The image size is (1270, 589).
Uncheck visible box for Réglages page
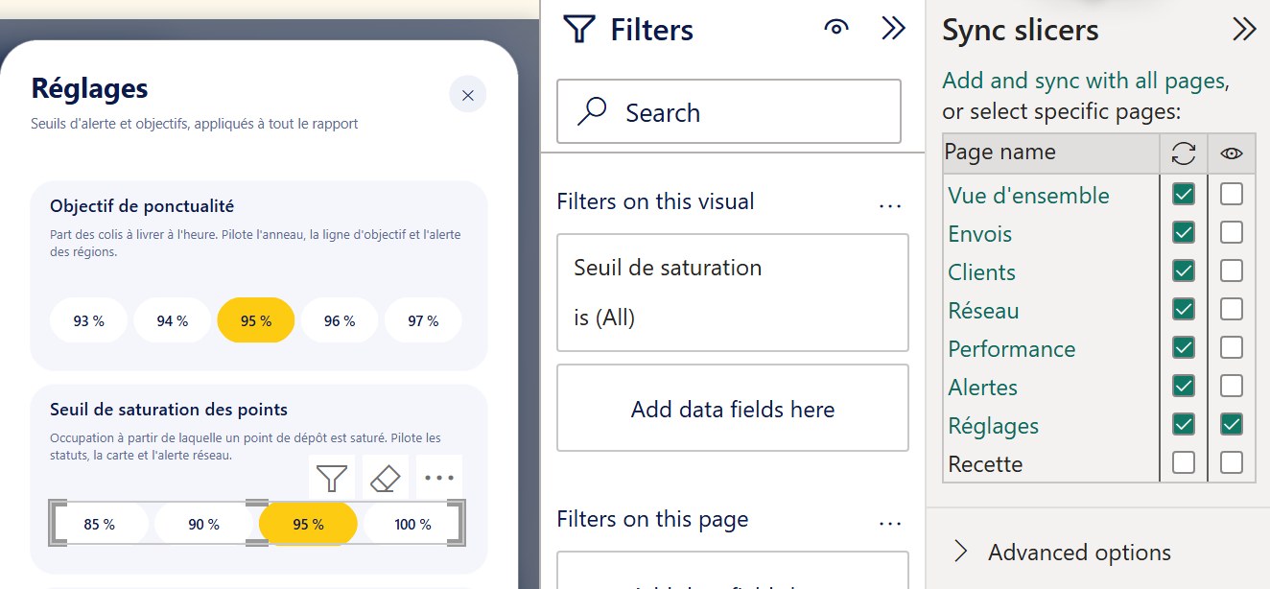1232,425
